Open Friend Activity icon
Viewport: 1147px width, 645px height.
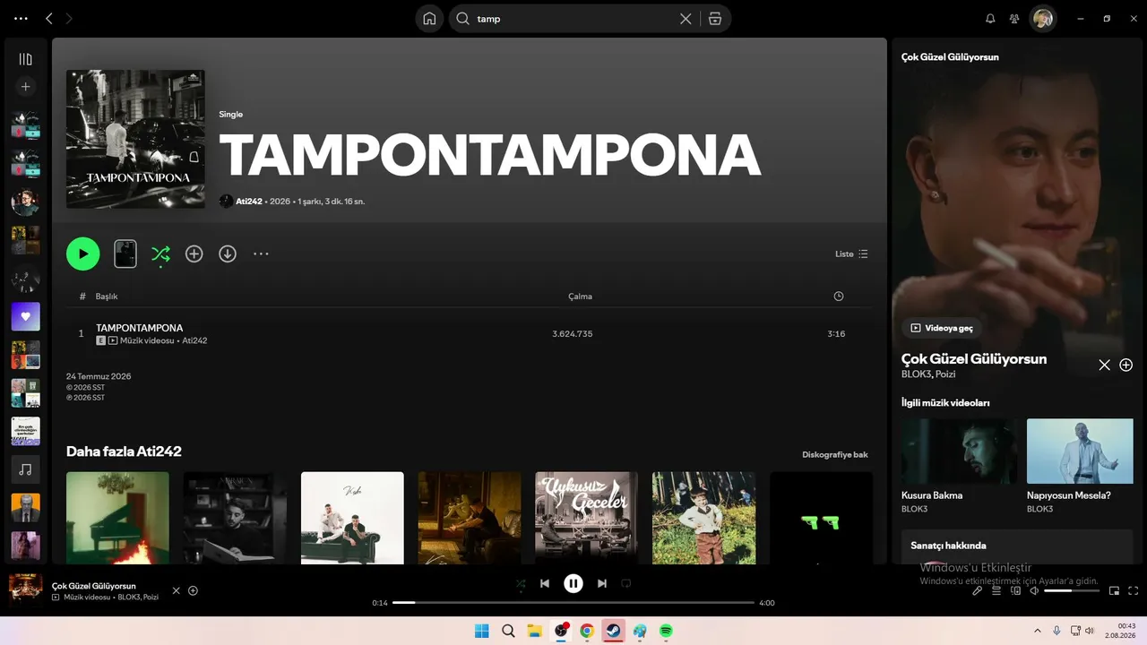coord(1014,18)
